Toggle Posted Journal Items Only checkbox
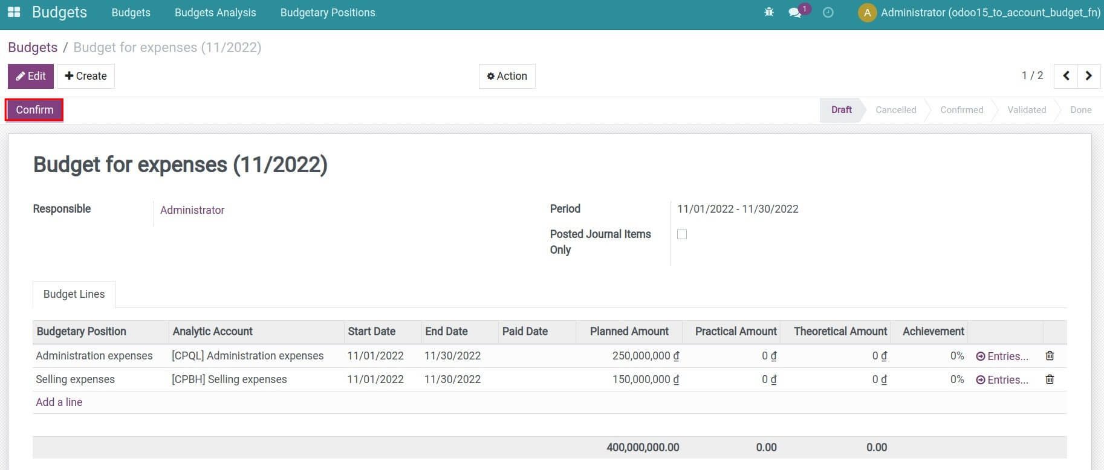The height and width of the screenshot is (470, 1104). [x=682, y=234]
